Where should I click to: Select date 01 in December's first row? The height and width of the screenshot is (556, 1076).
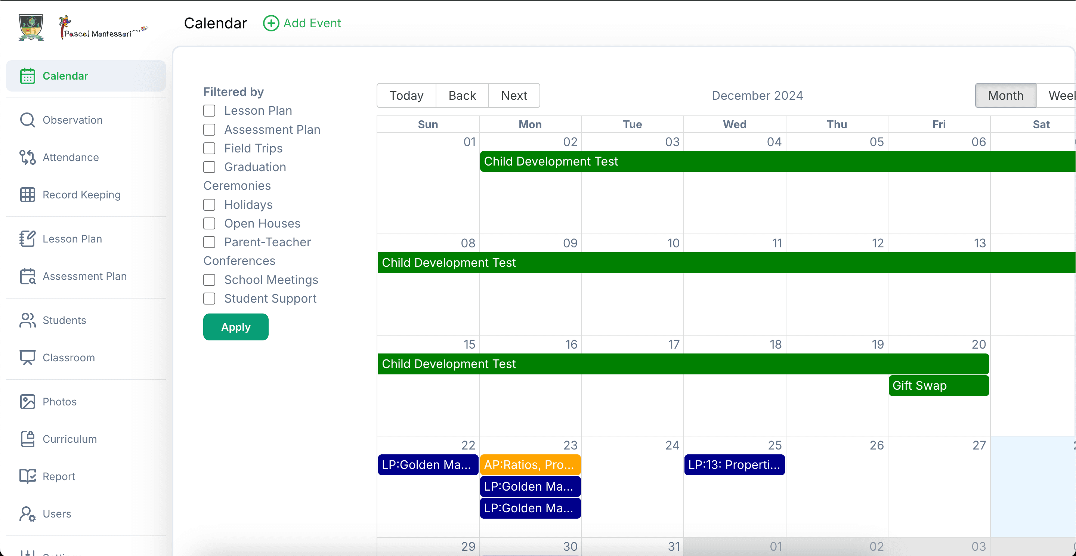470,142
